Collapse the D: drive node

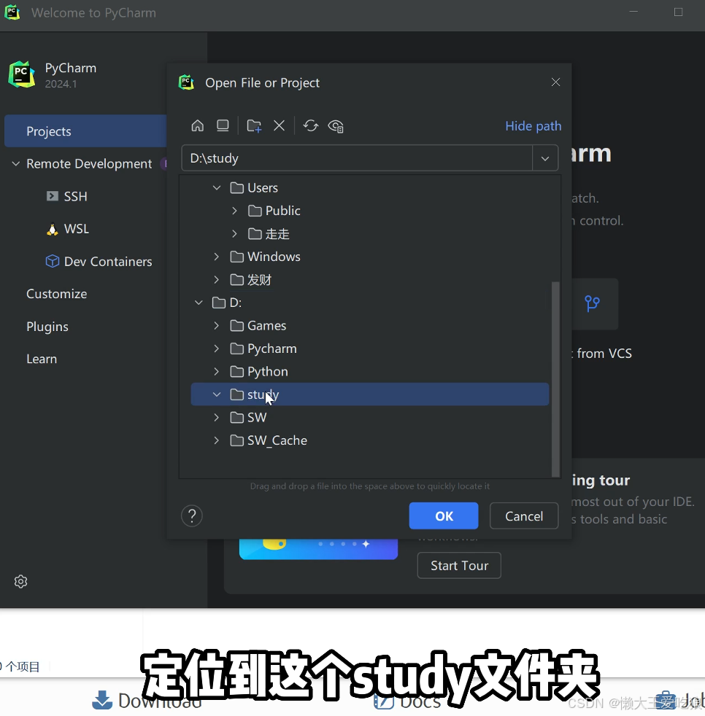coord(199,303)
